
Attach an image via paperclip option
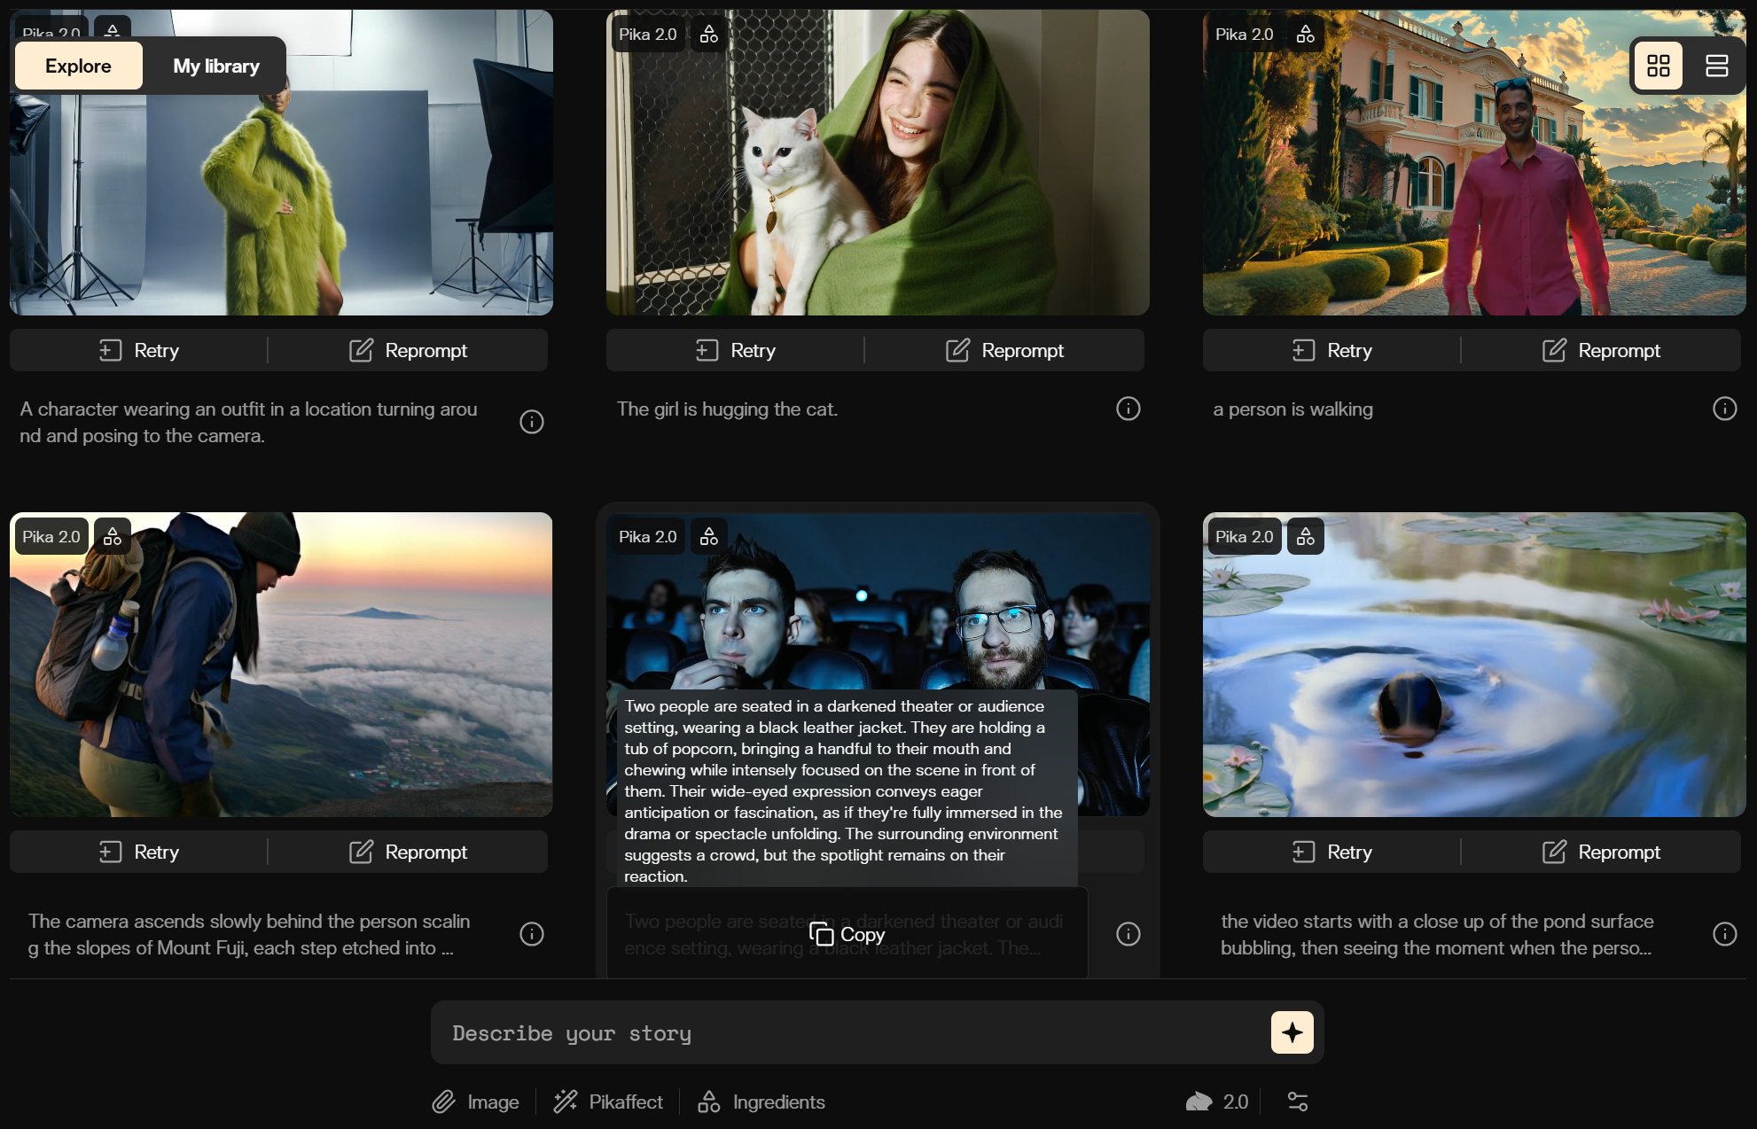click(x=476, y=1102)
